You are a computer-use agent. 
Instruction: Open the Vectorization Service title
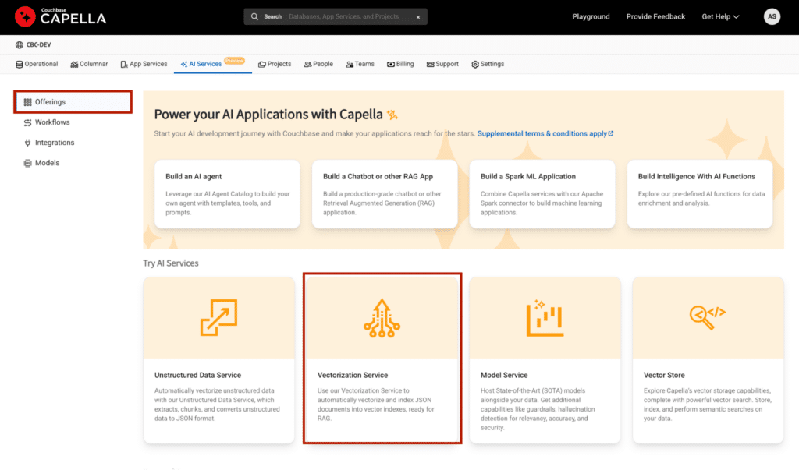point(353,375)
